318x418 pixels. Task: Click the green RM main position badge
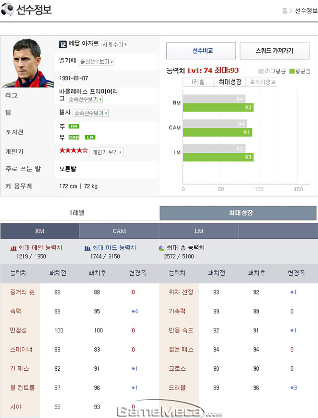click(74, 126)
